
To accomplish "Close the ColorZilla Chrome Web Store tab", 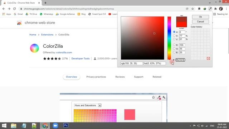I will 39,3.
